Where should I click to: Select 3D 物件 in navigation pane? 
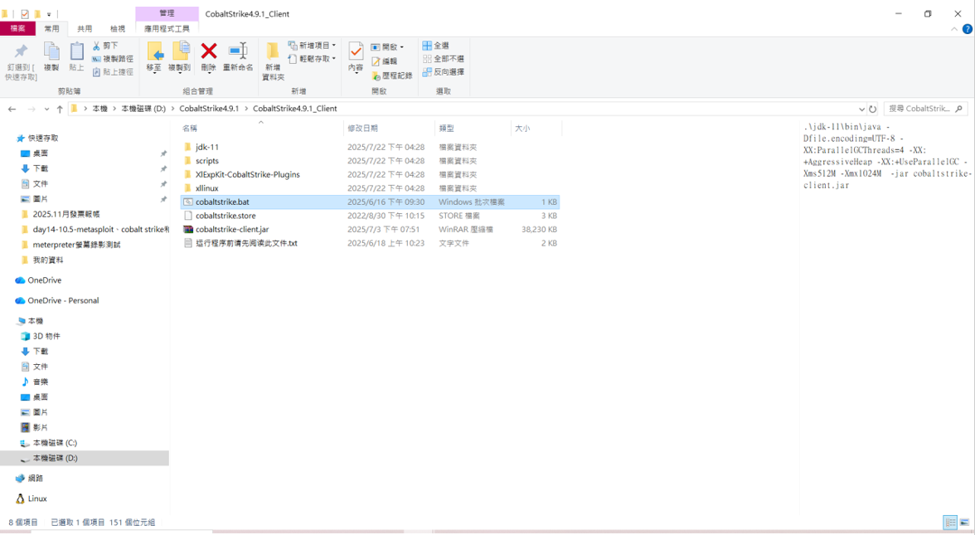pos(46,337)
